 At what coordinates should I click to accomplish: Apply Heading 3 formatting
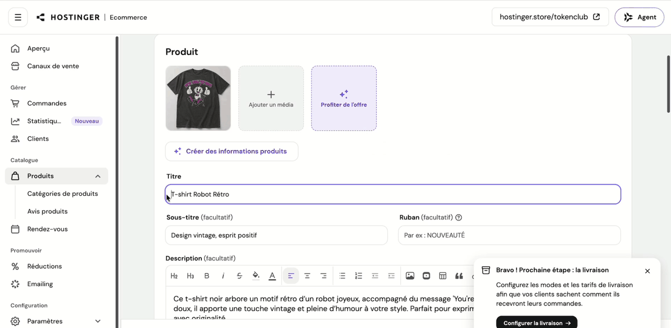190,276
